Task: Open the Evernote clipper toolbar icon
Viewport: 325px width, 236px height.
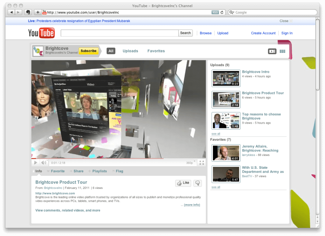Action: (x=28, y=12)
